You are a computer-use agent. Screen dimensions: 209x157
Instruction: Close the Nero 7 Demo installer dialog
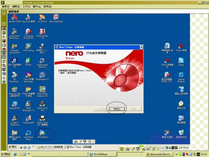click(x=141, y=47)
